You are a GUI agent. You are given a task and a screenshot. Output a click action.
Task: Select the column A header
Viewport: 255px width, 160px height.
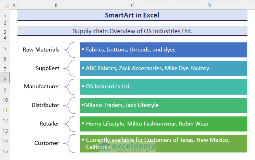click(14, 6)
